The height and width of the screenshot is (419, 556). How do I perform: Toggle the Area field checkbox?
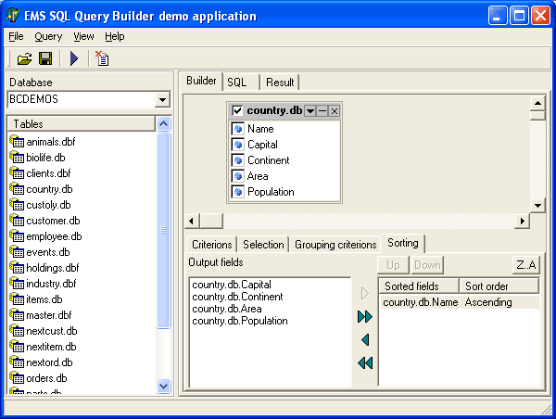point(238,176)
